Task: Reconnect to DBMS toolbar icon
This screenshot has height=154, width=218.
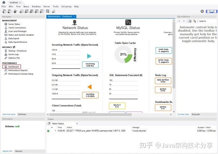Action: (x=54, y=11)
